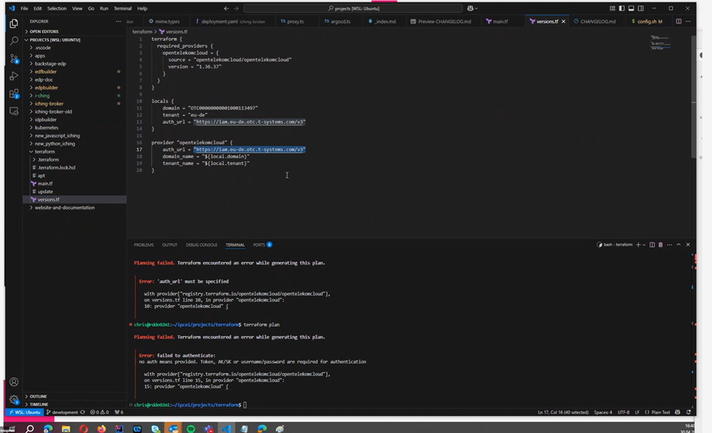712x433 pixels.
Task: Click the editor minimap preview
Action: 661,43
